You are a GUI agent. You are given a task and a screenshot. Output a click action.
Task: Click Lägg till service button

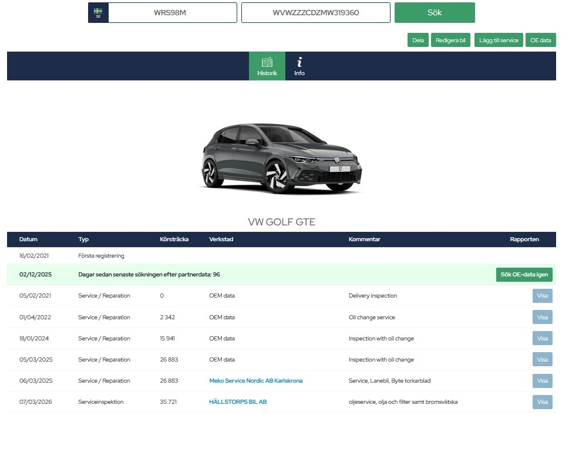pos(499,41)
